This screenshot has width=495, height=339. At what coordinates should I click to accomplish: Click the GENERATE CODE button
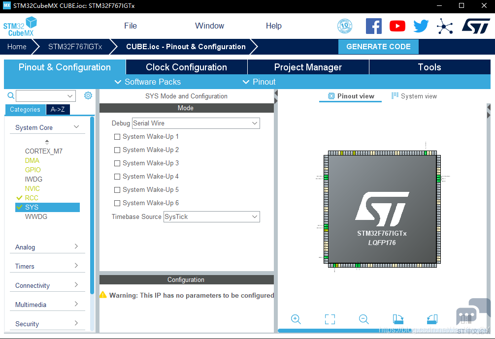(378, 47)
